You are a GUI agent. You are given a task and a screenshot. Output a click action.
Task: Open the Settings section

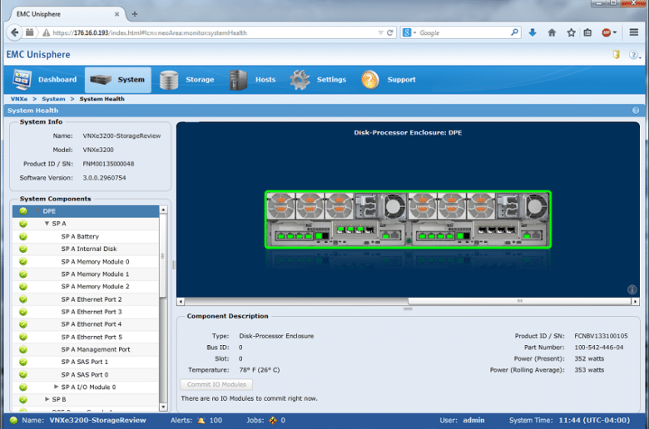click(318, 80)
